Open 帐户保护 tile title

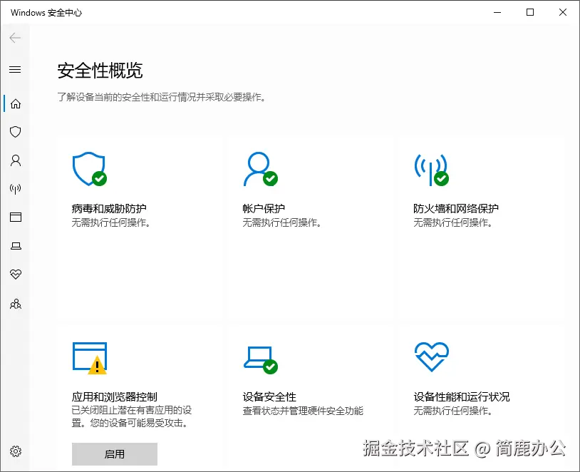(x=264, y=209)
